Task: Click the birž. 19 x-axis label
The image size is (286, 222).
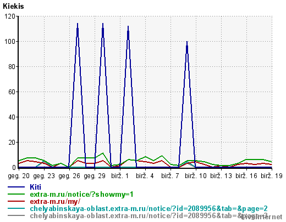Action: pos(272,176)
